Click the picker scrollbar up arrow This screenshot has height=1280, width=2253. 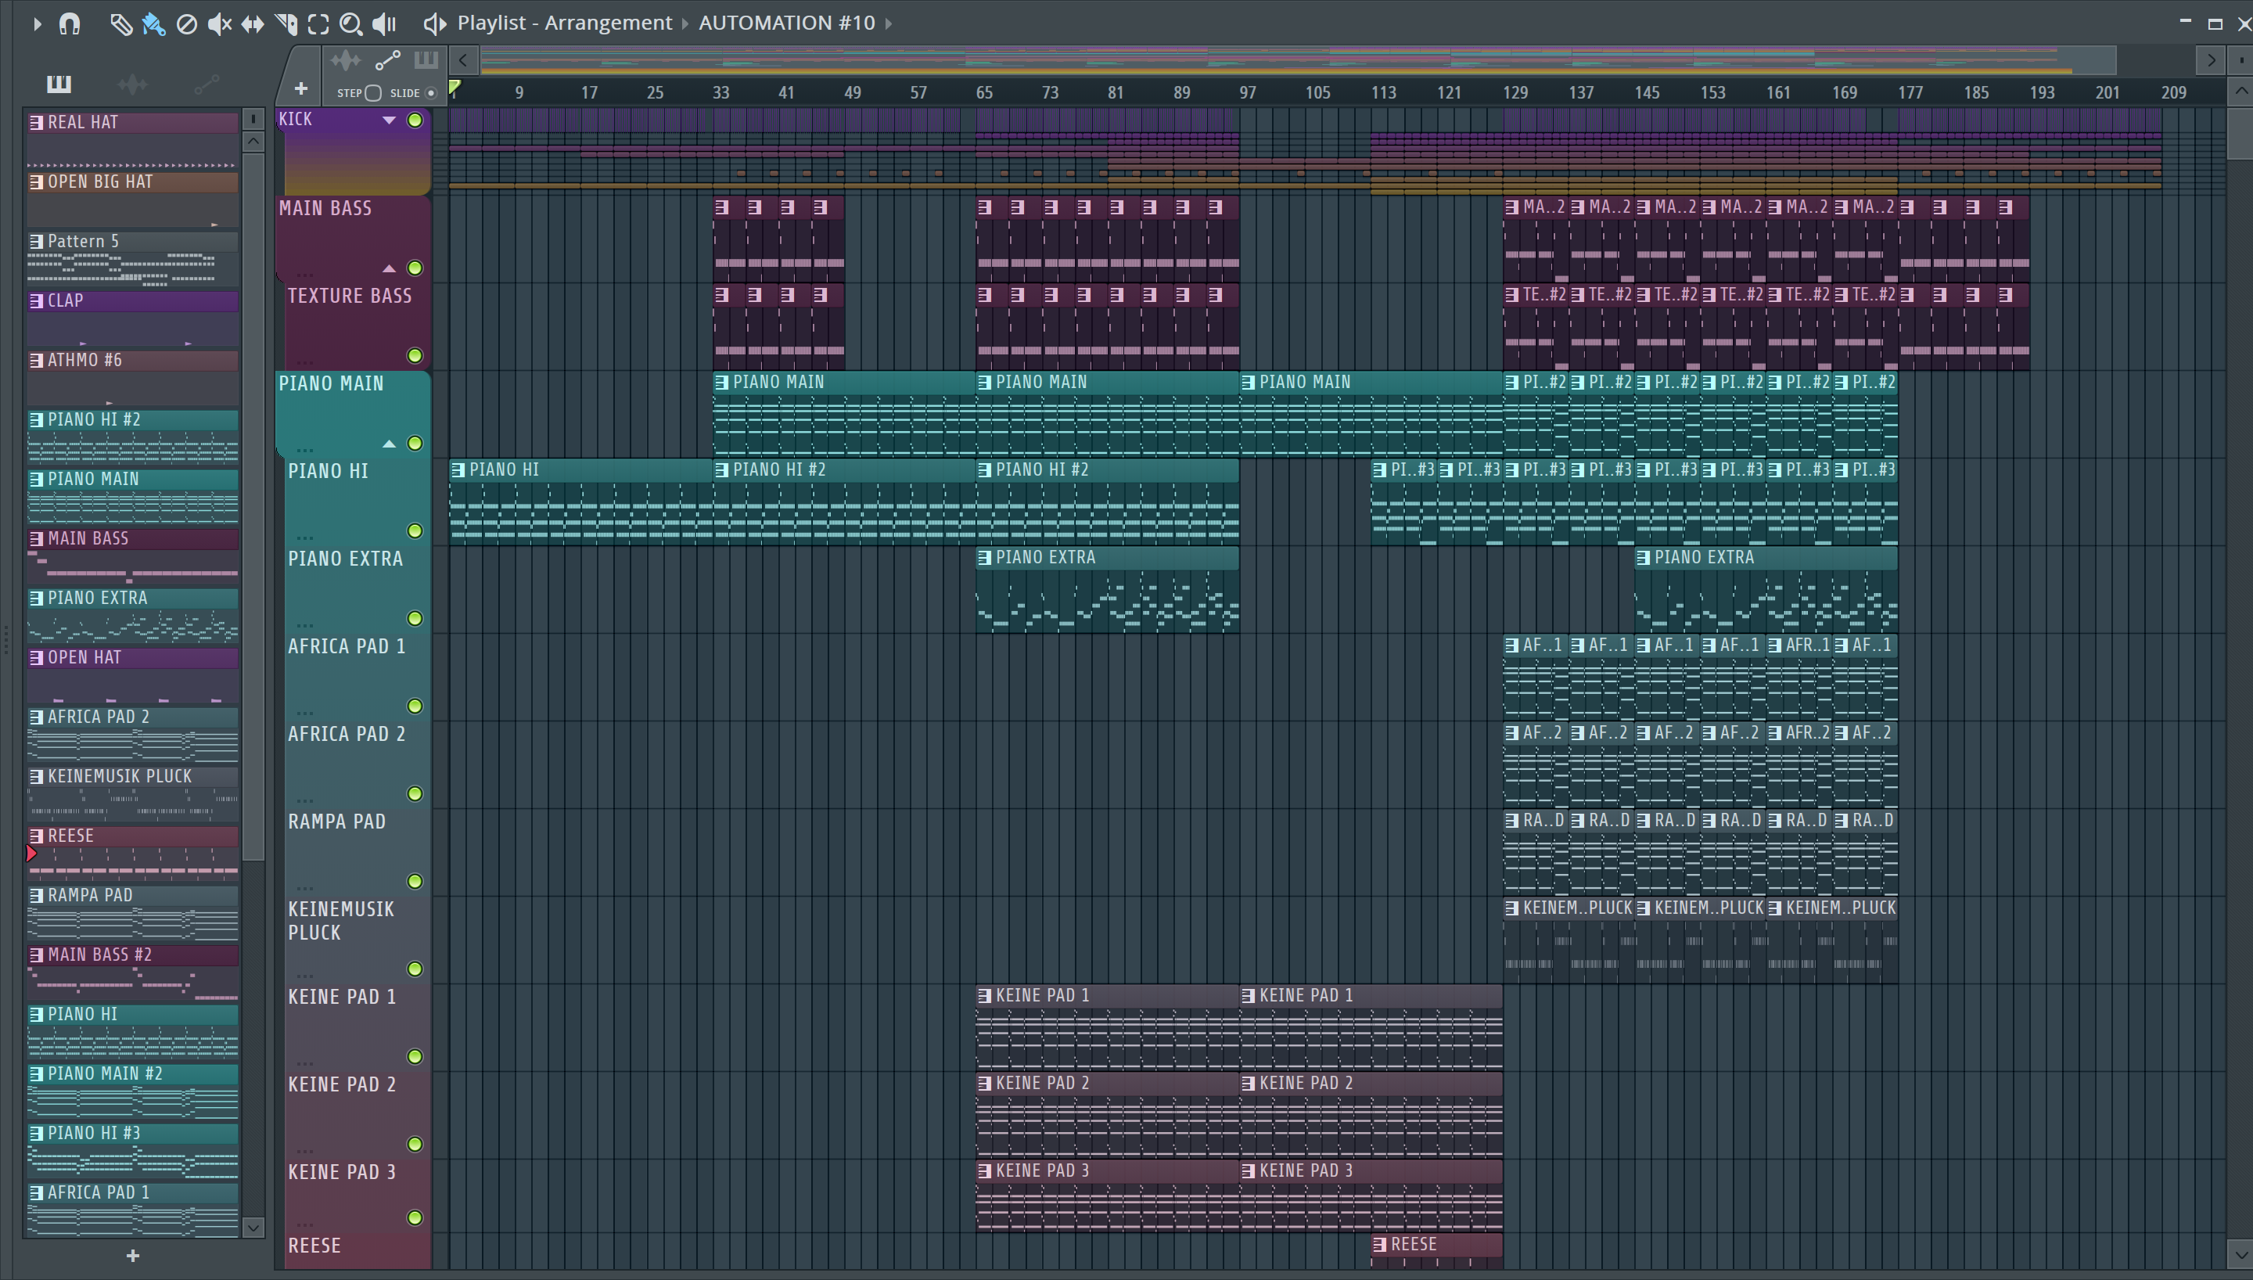(253, 142)
